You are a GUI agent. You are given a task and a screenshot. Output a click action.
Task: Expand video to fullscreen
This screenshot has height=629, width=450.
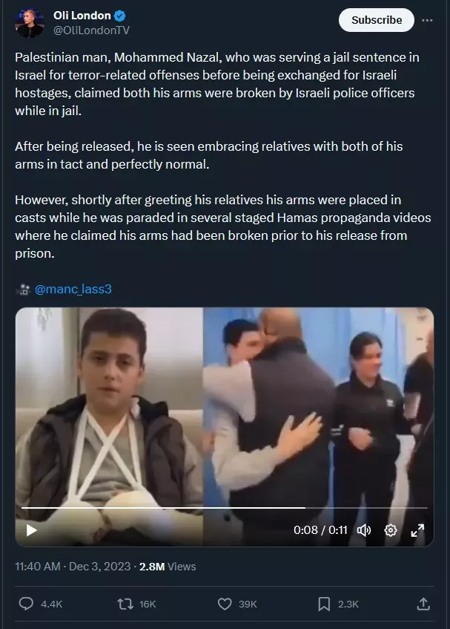coord(417,530)
